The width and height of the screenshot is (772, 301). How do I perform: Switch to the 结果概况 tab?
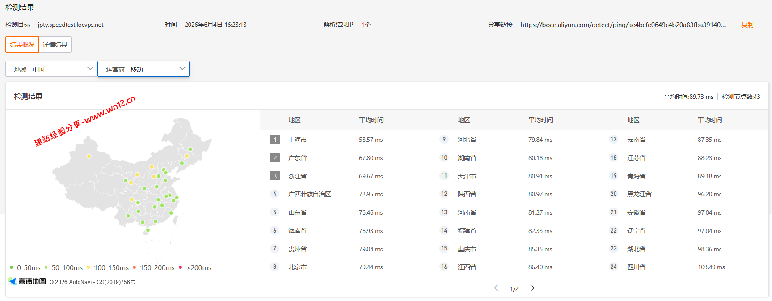[22, 45]
